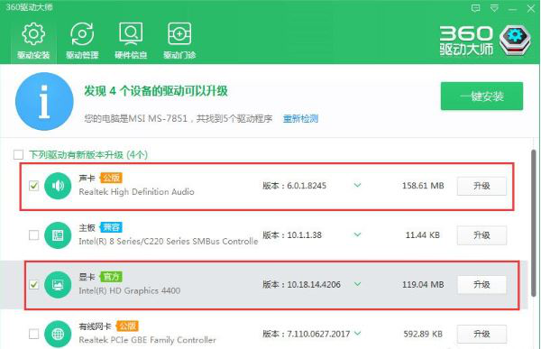
Task: Click the 公版 tag next to 有线网卡
Action: coord(127,326)
